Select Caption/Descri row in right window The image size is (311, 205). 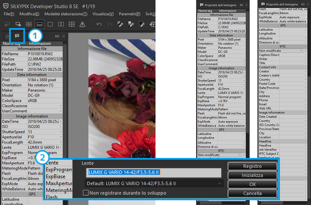click(x=283, y=55)
